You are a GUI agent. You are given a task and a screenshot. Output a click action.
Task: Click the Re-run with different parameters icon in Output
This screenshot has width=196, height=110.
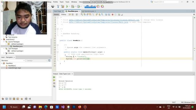pos(54,80)
